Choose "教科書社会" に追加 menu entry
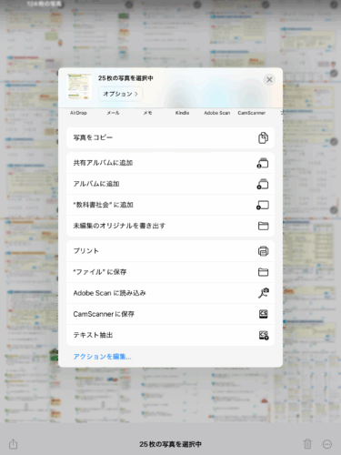 click(x=170, y=205)
